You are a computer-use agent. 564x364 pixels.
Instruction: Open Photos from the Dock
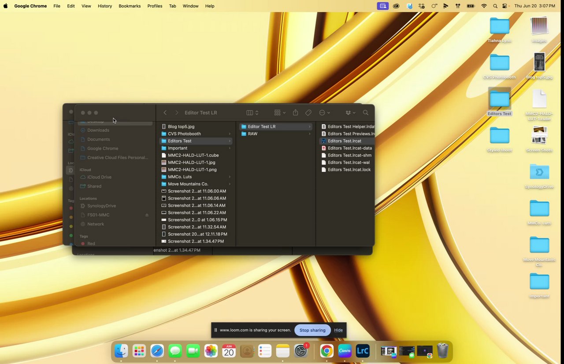(211, 351)
